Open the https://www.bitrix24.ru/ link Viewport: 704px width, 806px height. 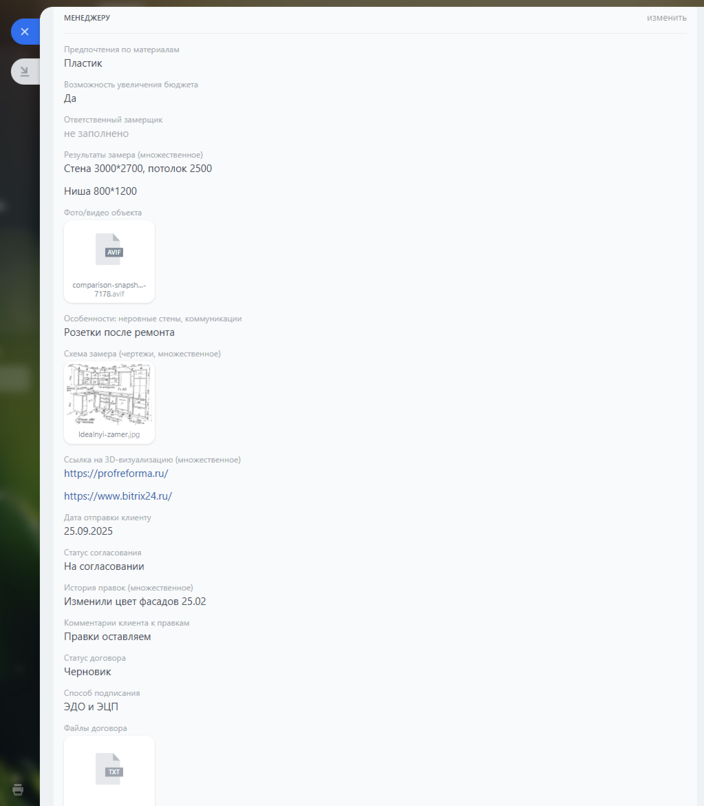[118, 496]
